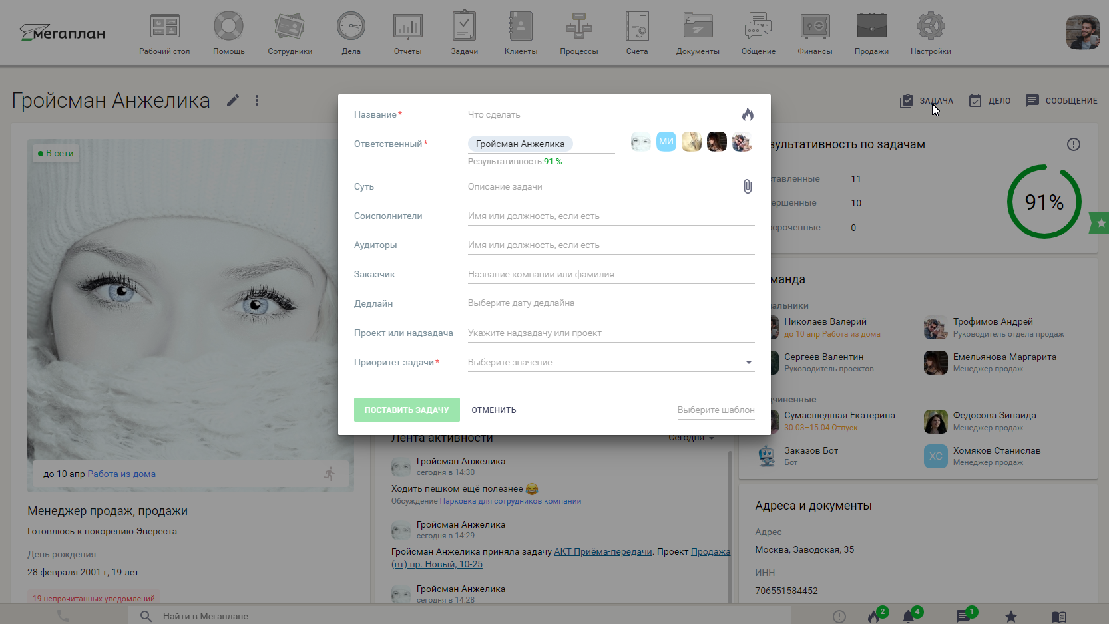The height and width of the screenshot is (624, 1109).
Task: Click the Соисполнители input field
Action: click(x=611, y=216)
